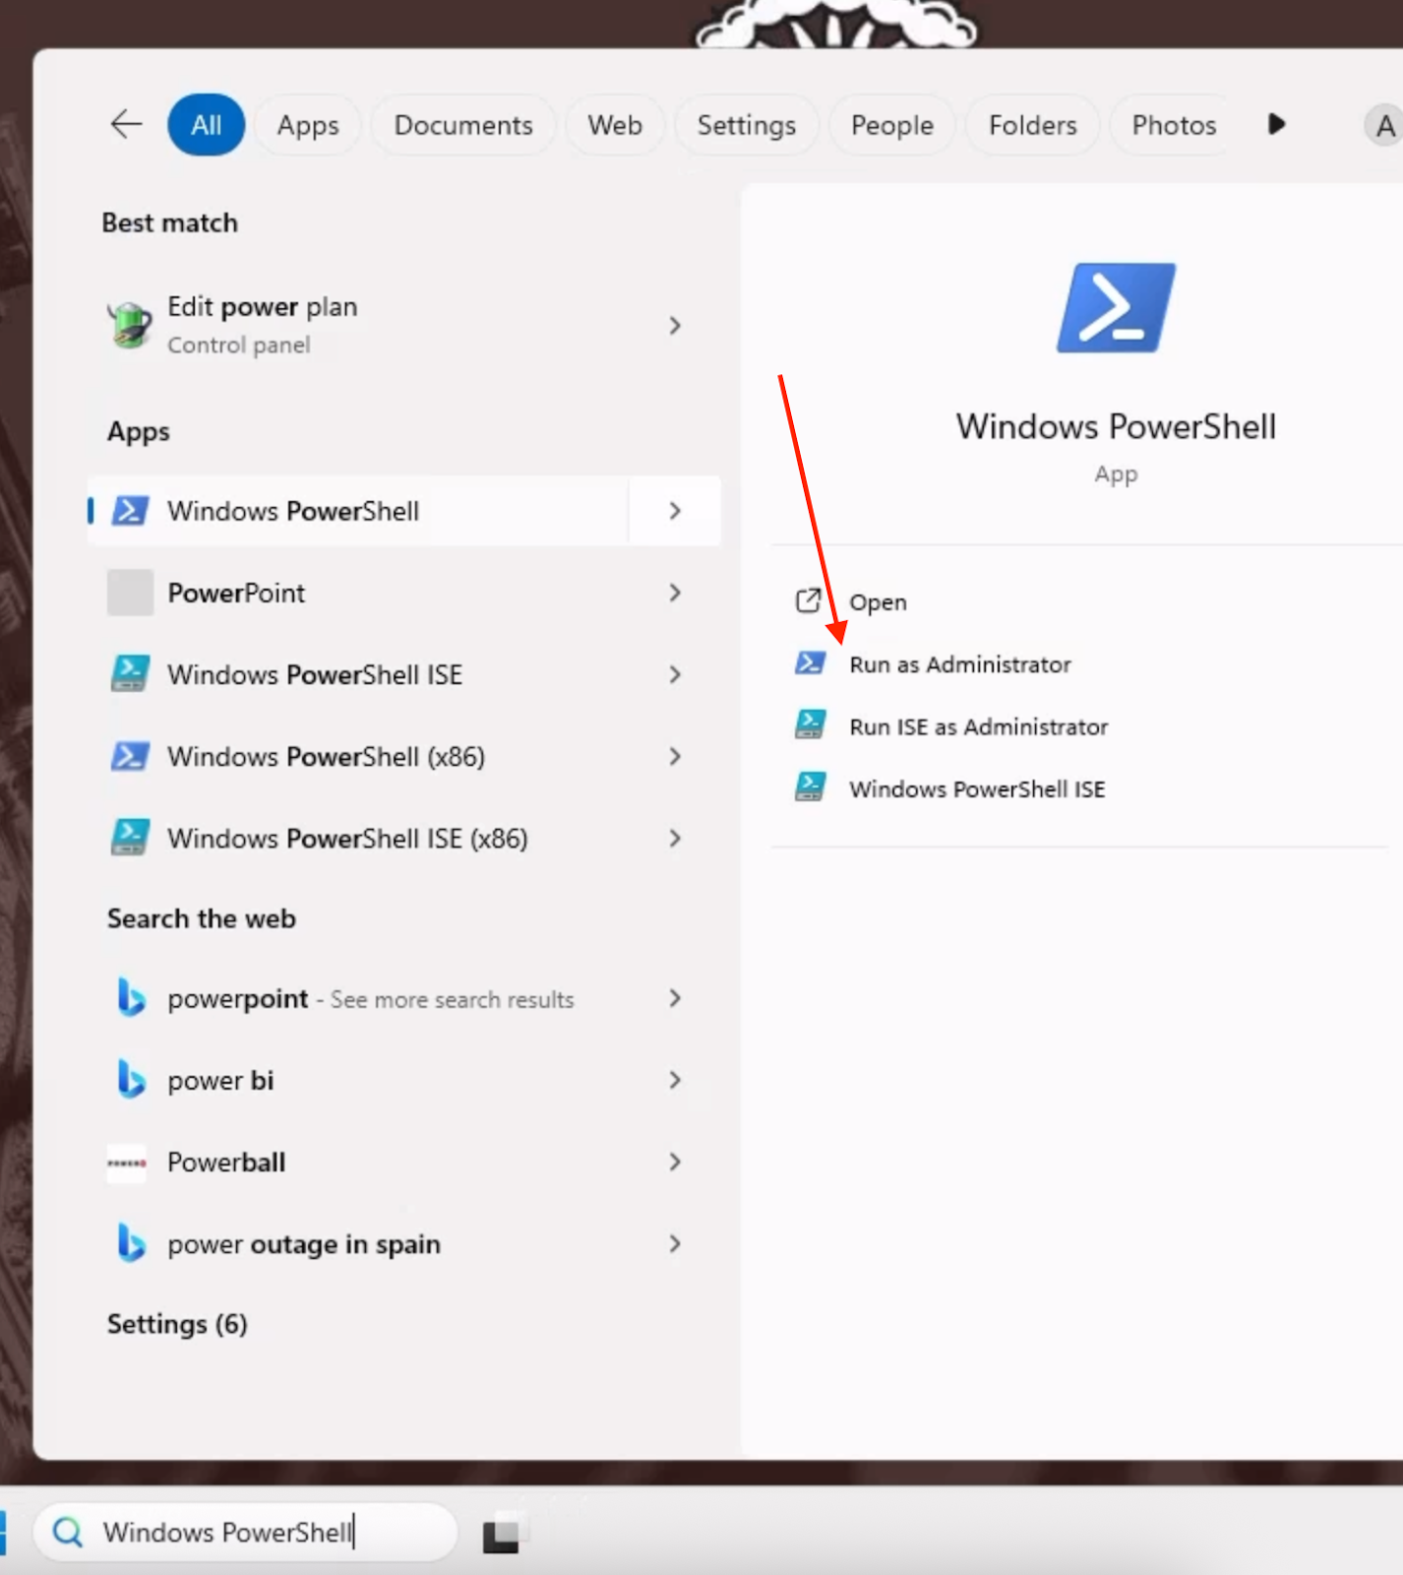1403x1575 pixels.
Task: Click Open action in preview pane
Action: click(x=878, y=601)
